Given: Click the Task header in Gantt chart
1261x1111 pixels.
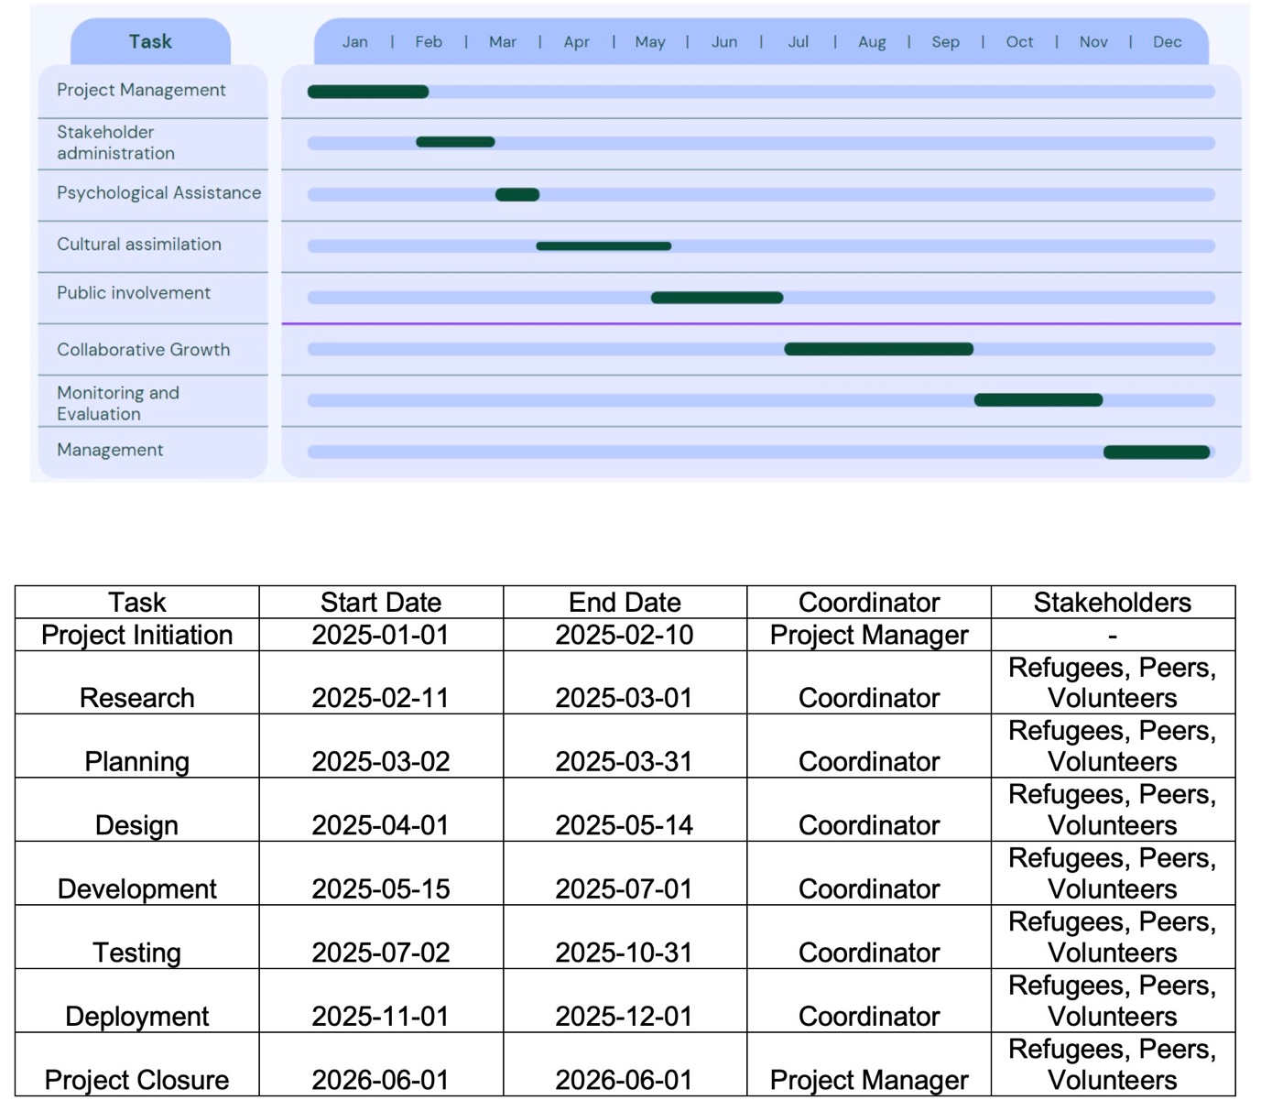Looking at the screenshot, I should 150,41.
